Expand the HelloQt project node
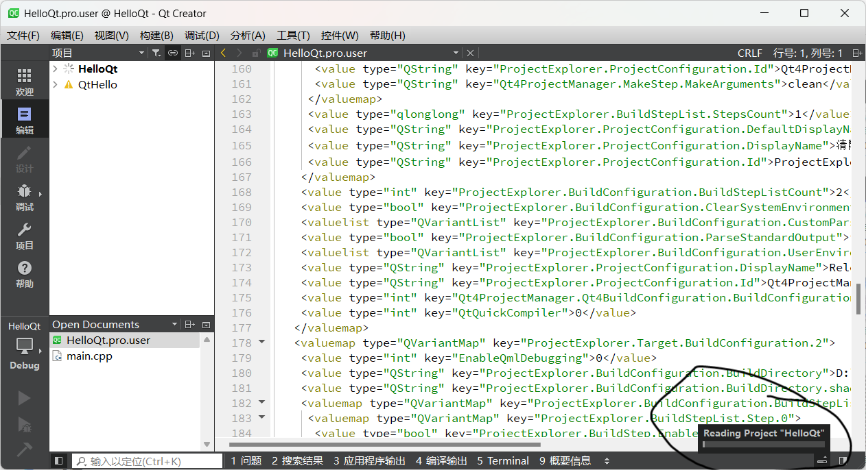The width and height of the screenshot is (866, 470). (55, 69)
